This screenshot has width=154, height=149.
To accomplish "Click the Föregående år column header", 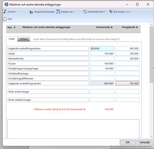I will (130, 27).
